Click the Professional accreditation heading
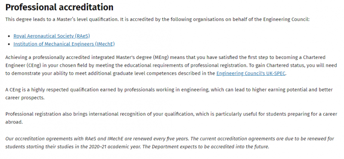Screen dimensions: 344x159 pyautogui.click(x=59, y=7)
